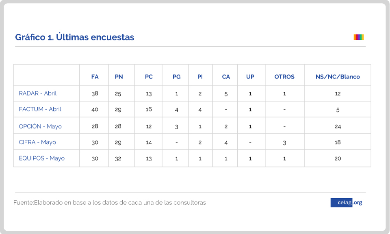
Task: Click the Fuente source text footer
Action: pos(110,203)
